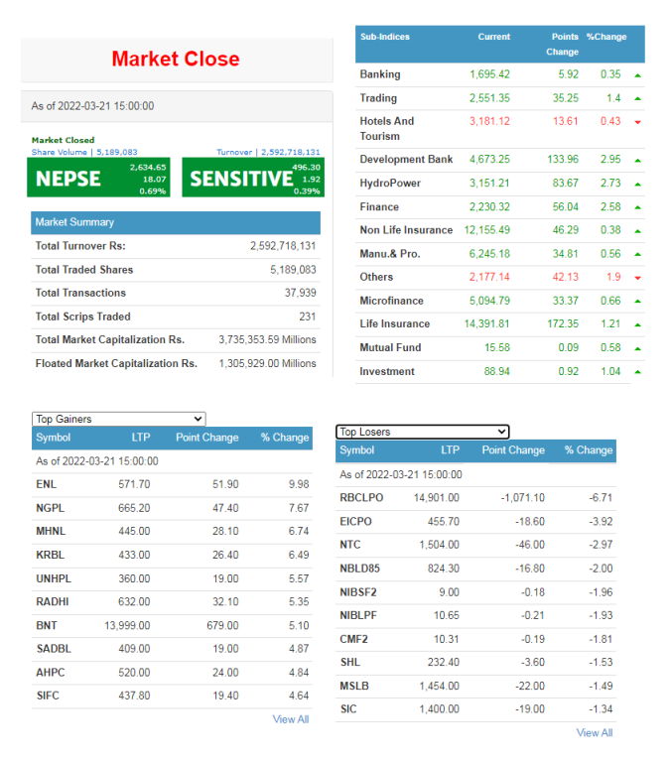The width and height of the screenshot is (672, 762).
Task: Click the LTP column header in Top Gainers
Action: click(x=141, y=438)
